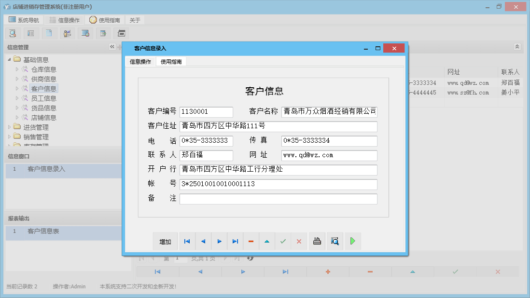Image resolution: width=530 pixels, height=298 pixels.
Task: Confirm record with the green checkmark icon
Action: pyautogui.click(x=283, y=241)
